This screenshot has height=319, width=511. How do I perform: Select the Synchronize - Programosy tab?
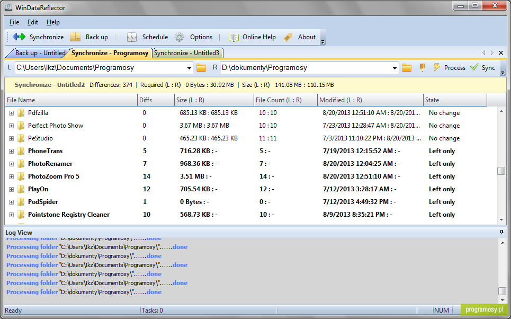[110, 53]
